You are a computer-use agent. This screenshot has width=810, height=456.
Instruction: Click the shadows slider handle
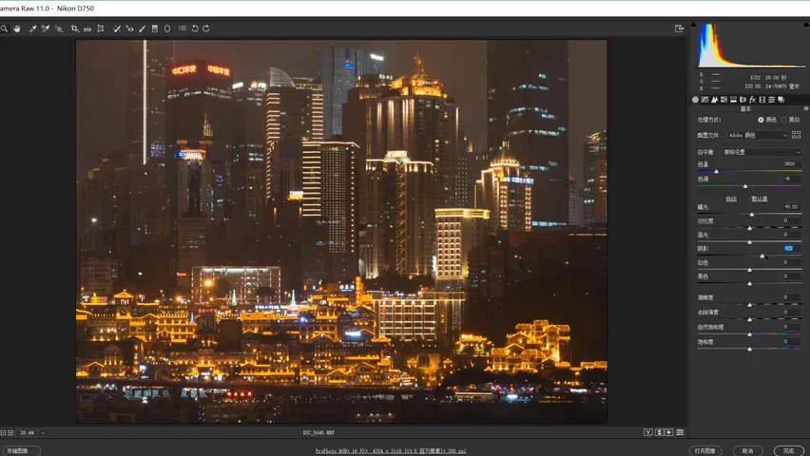click(762, 256)
